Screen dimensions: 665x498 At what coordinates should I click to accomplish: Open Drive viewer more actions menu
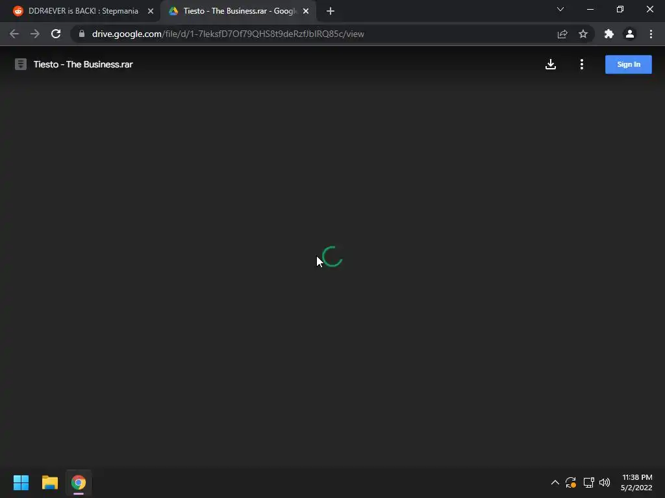click(x=582, y=64)
